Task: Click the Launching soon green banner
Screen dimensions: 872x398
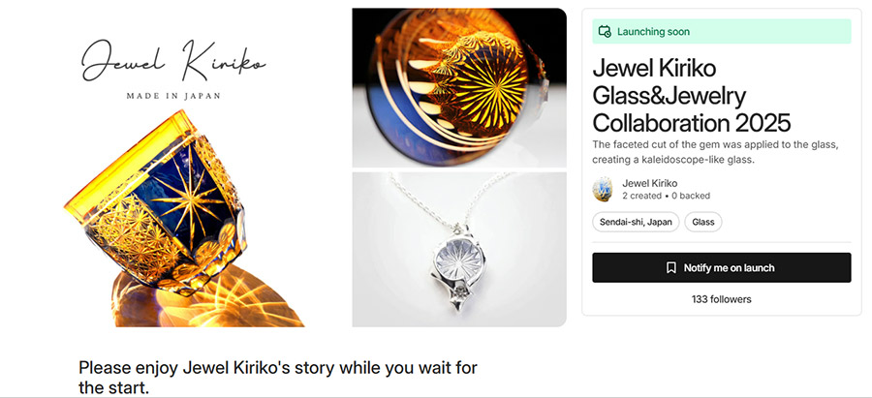Action: coord(721,32)
